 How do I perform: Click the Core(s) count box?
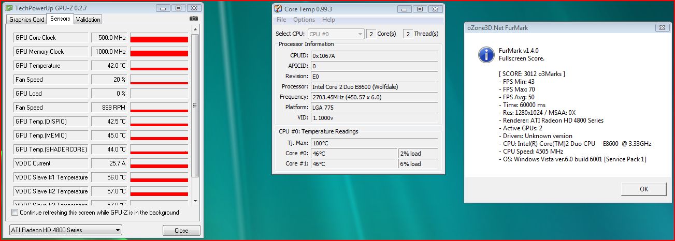point(371,34)
